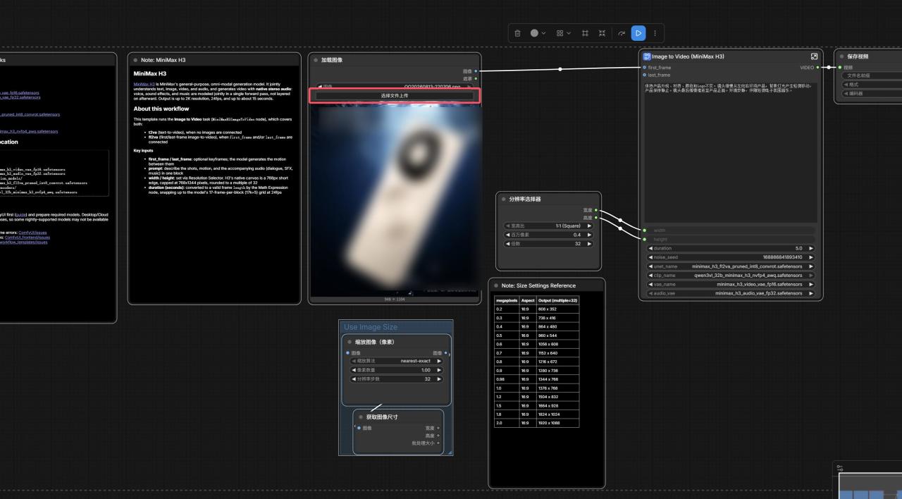This screenshot has width=902, height=499.
Task: Click the bypass curved arrow icon
Action: click(x=622, y=33)
